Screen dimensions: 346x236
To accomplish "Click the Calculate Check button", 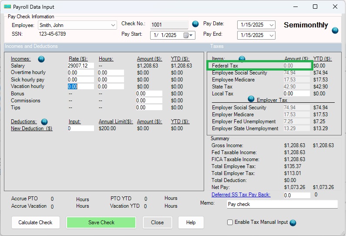I will [x=35, y=223].
